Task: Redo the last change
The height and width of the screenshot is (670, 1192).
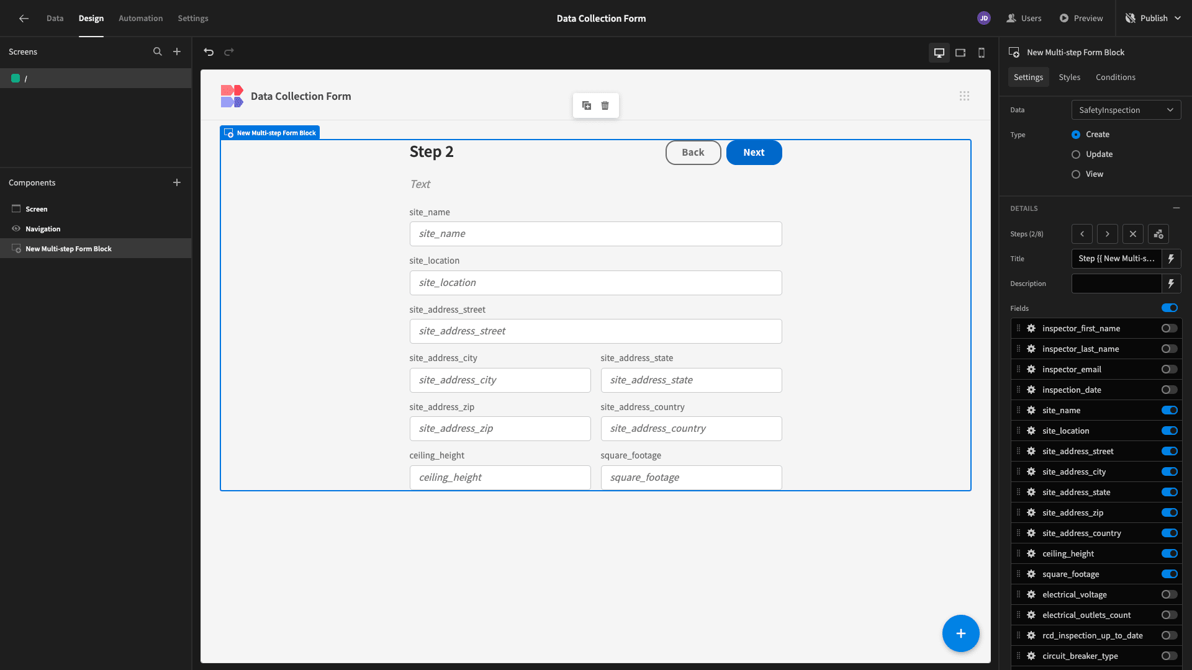Action: (x=229, y=52)
